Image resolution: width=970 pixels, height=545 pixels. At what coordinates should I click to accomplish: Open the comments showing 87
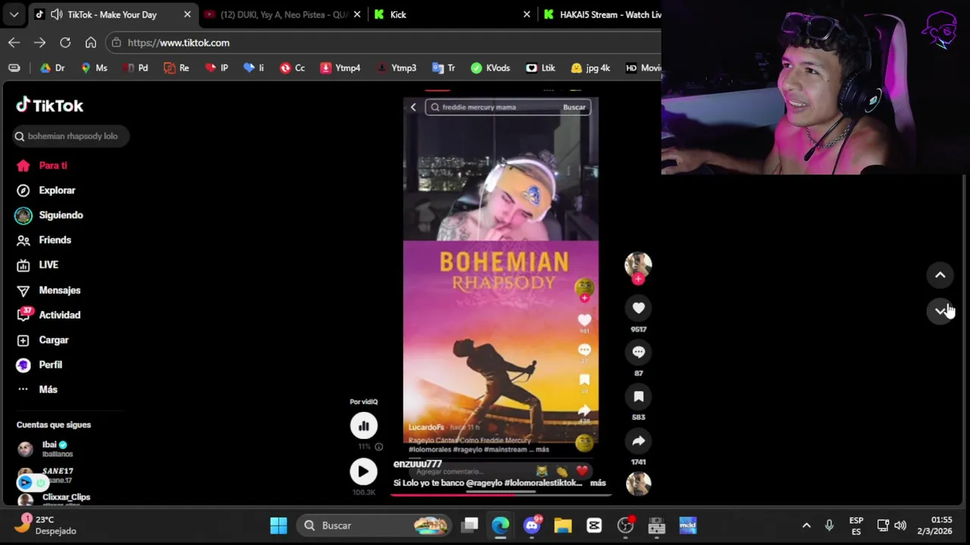638,352
